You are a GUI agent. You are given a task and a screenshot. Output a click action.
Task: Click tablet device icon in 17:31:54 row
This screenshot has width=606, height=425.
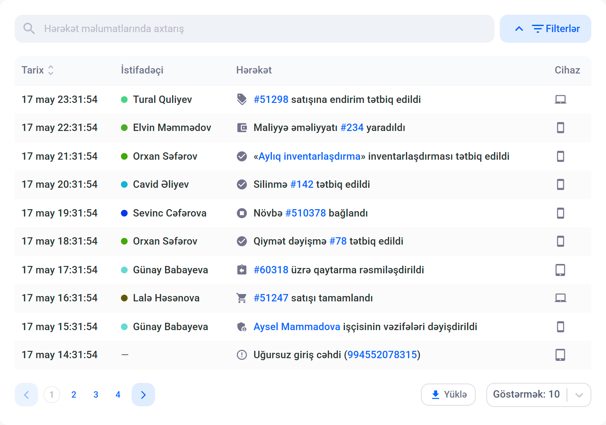click(561, 270)
